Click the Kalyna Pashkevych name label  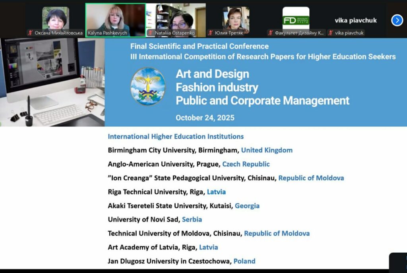click(110, 33)
